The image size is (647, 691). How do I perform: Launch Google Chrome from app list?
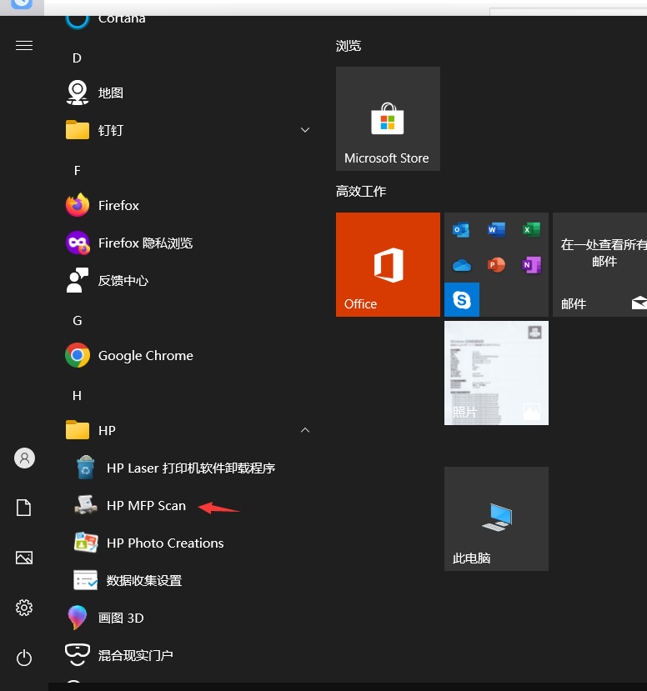tap(188, 355)
